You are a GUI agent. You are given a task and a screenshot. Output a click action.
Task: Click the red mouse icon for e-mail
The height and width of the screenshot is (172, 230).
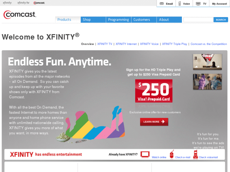click(x=171, y=154)
